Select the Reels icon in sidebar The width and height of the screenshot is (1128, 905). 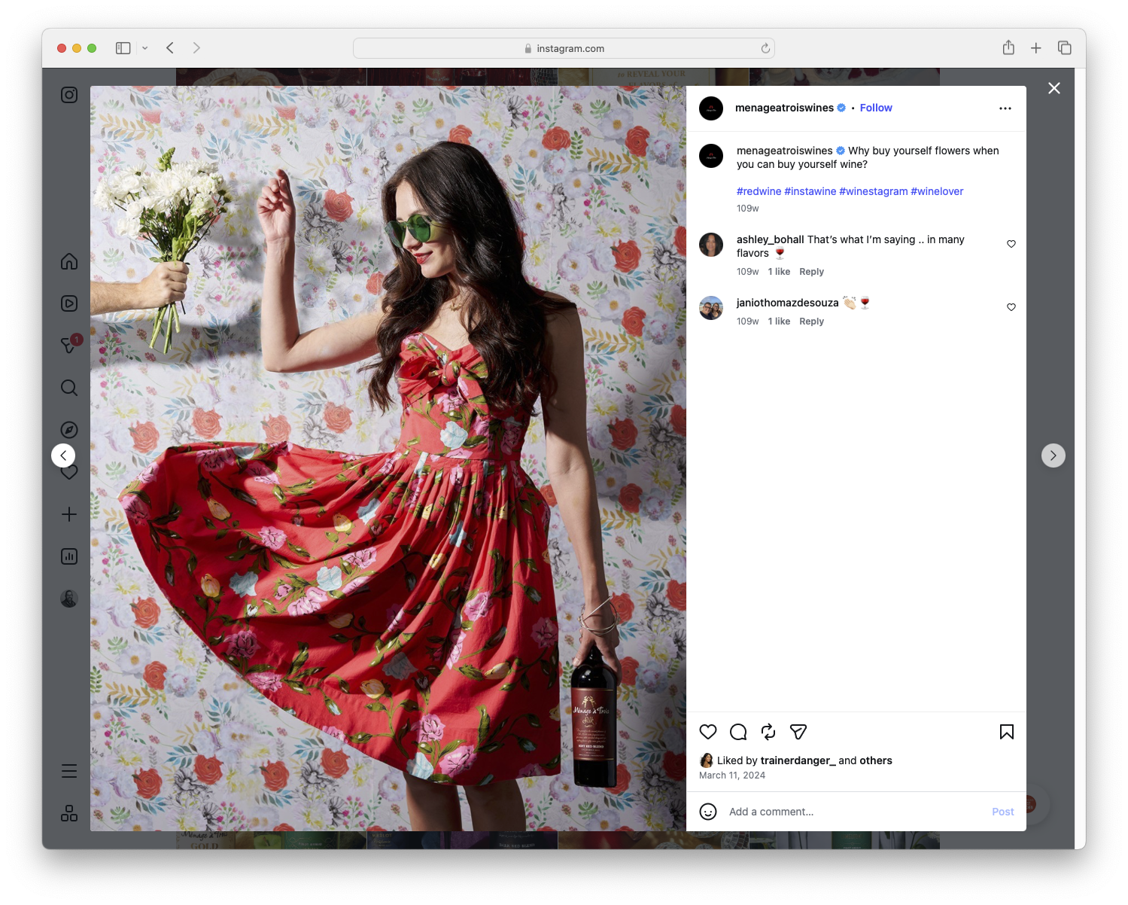coord(68,303)
